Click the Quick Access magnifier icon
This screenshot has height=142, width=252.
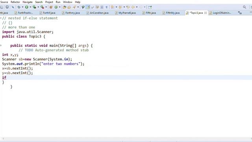(245, 7)
